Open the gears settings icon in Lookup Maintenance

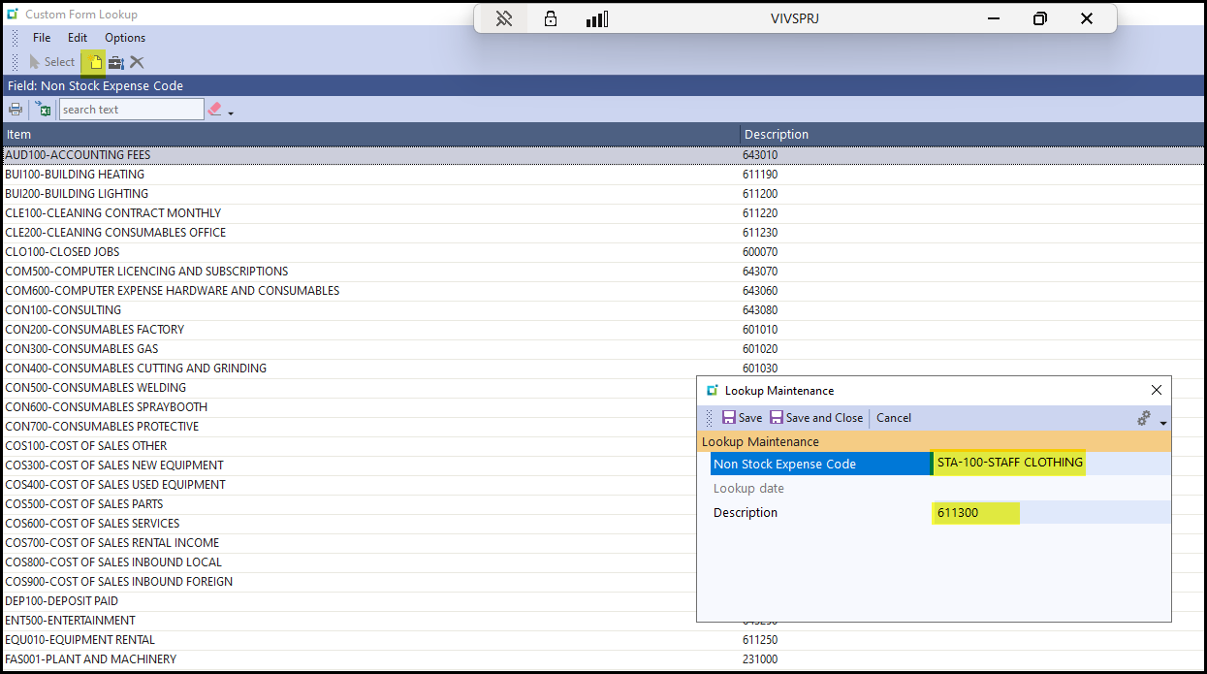[x=1144, y=418]
